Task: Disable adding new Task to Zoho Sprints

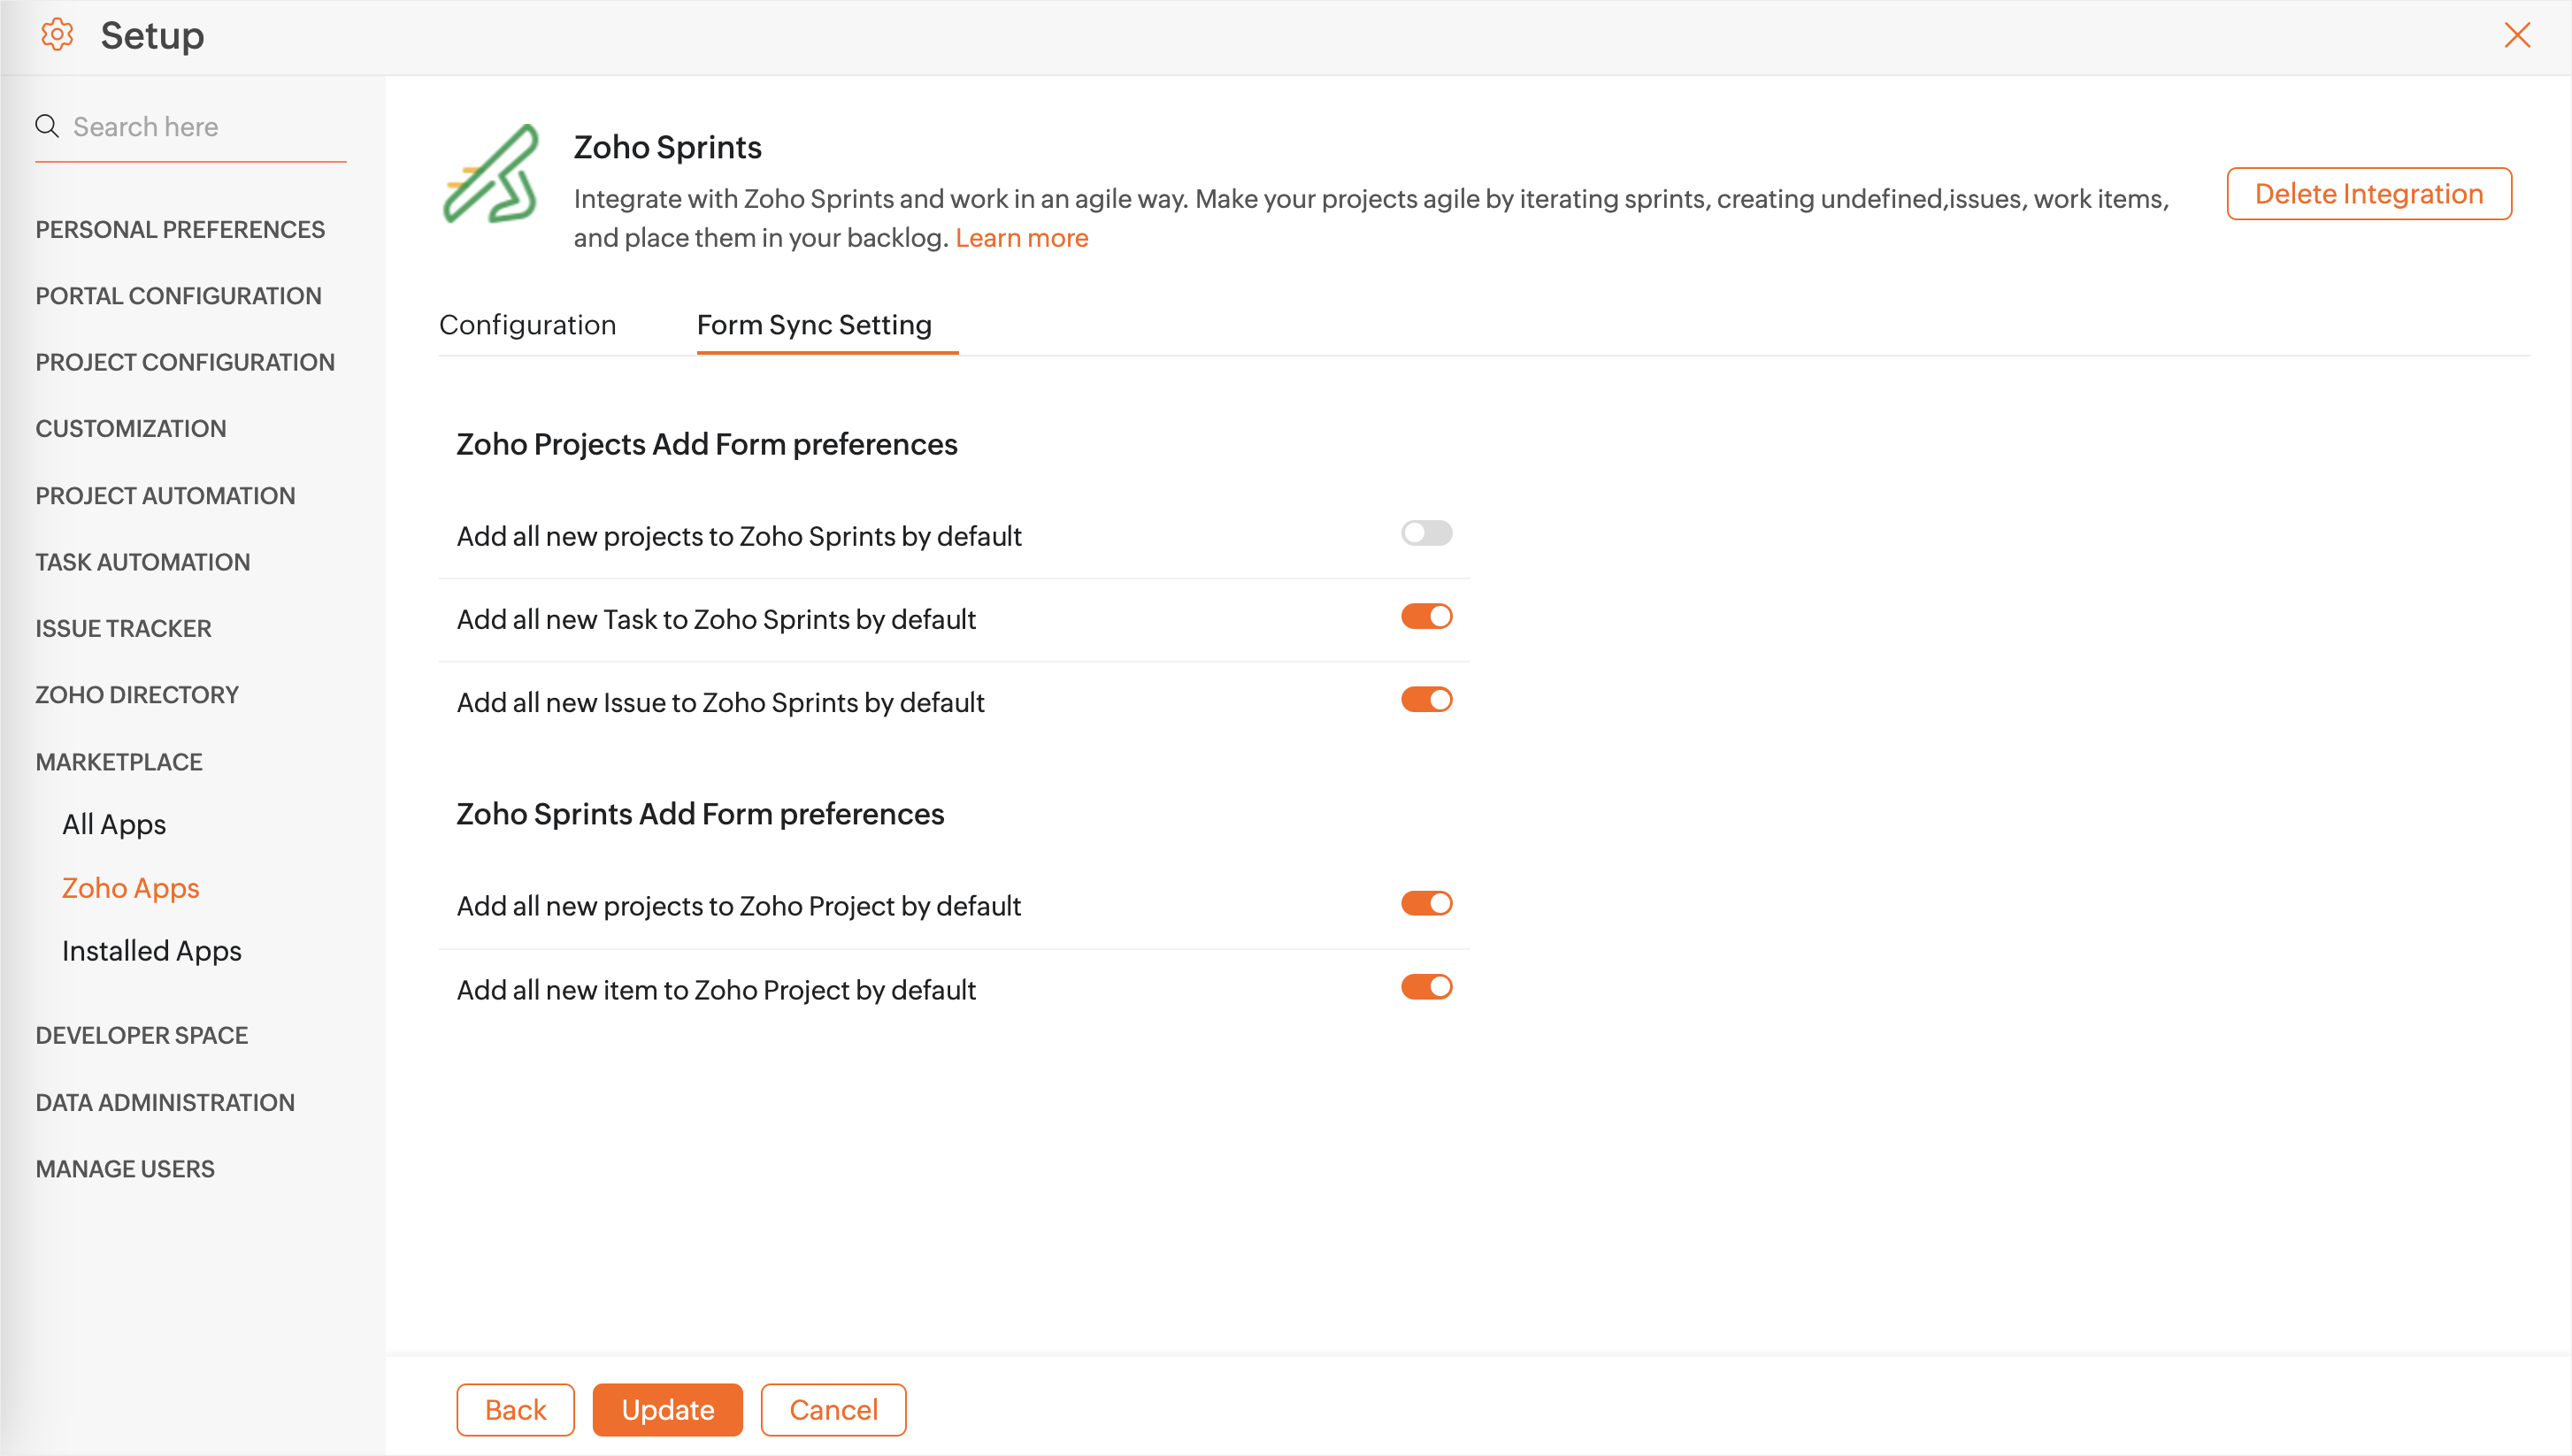Action: (x=1426, y=617)
